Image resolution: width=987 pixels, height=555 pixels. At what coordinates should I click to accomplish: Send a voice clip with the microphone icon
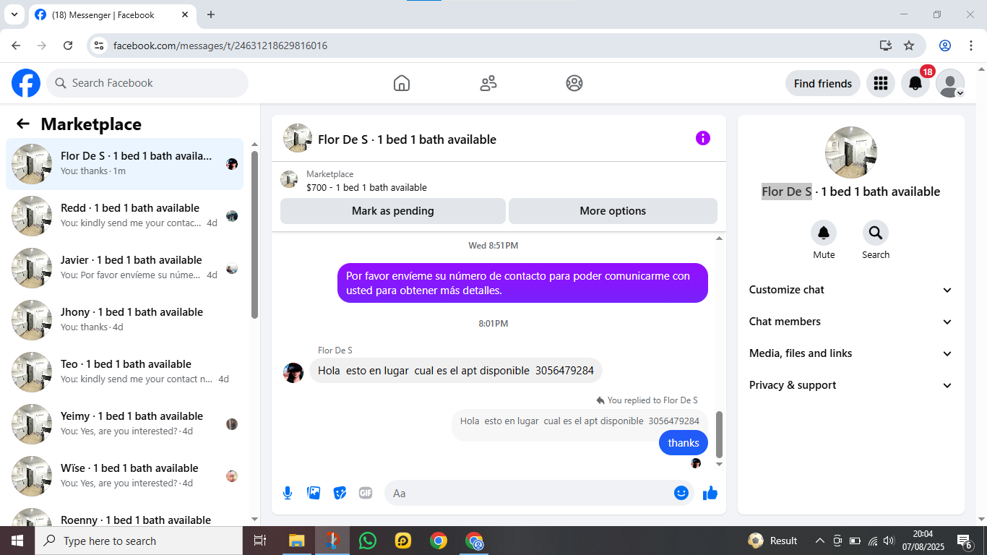(288, 493)
